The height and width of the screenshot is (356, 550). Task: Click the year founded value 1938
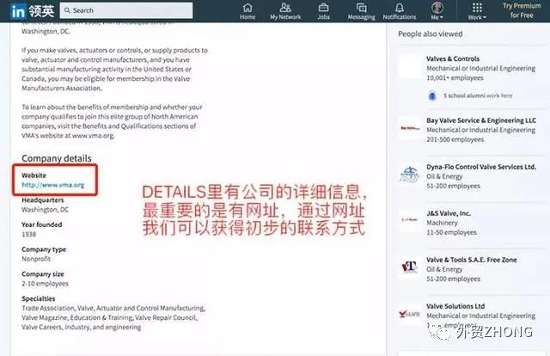pyautogui.click(x=28, y=234)
